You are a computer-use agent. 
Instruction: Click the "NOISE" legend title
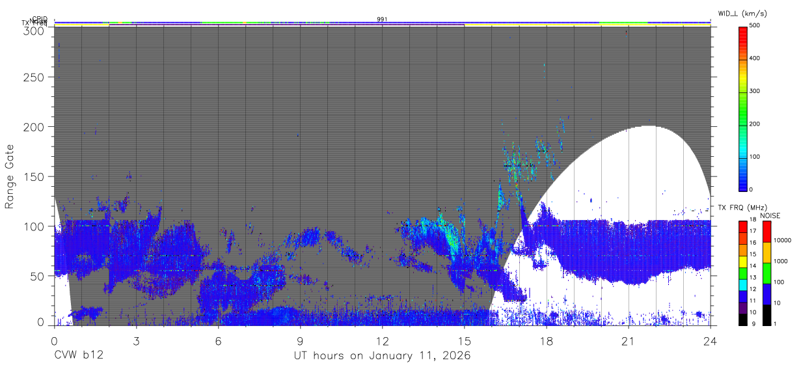point(770,216)
